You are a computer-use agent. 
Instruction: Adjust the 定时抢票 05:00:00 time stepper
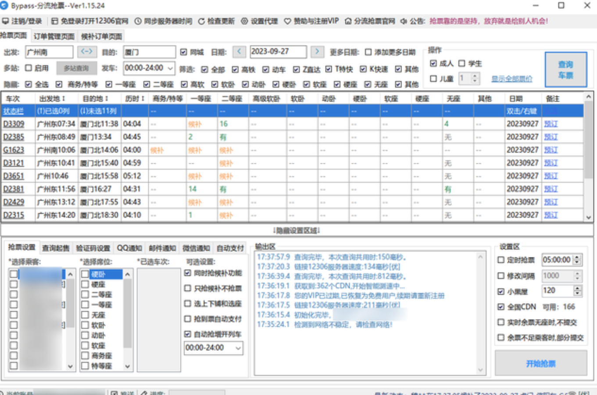pos(577,260)
